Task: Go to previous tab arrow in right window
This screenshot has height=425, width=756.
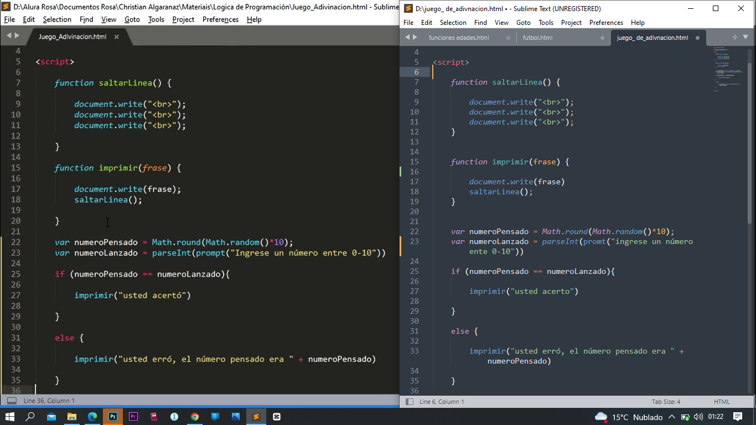Action: coord(407,37)
